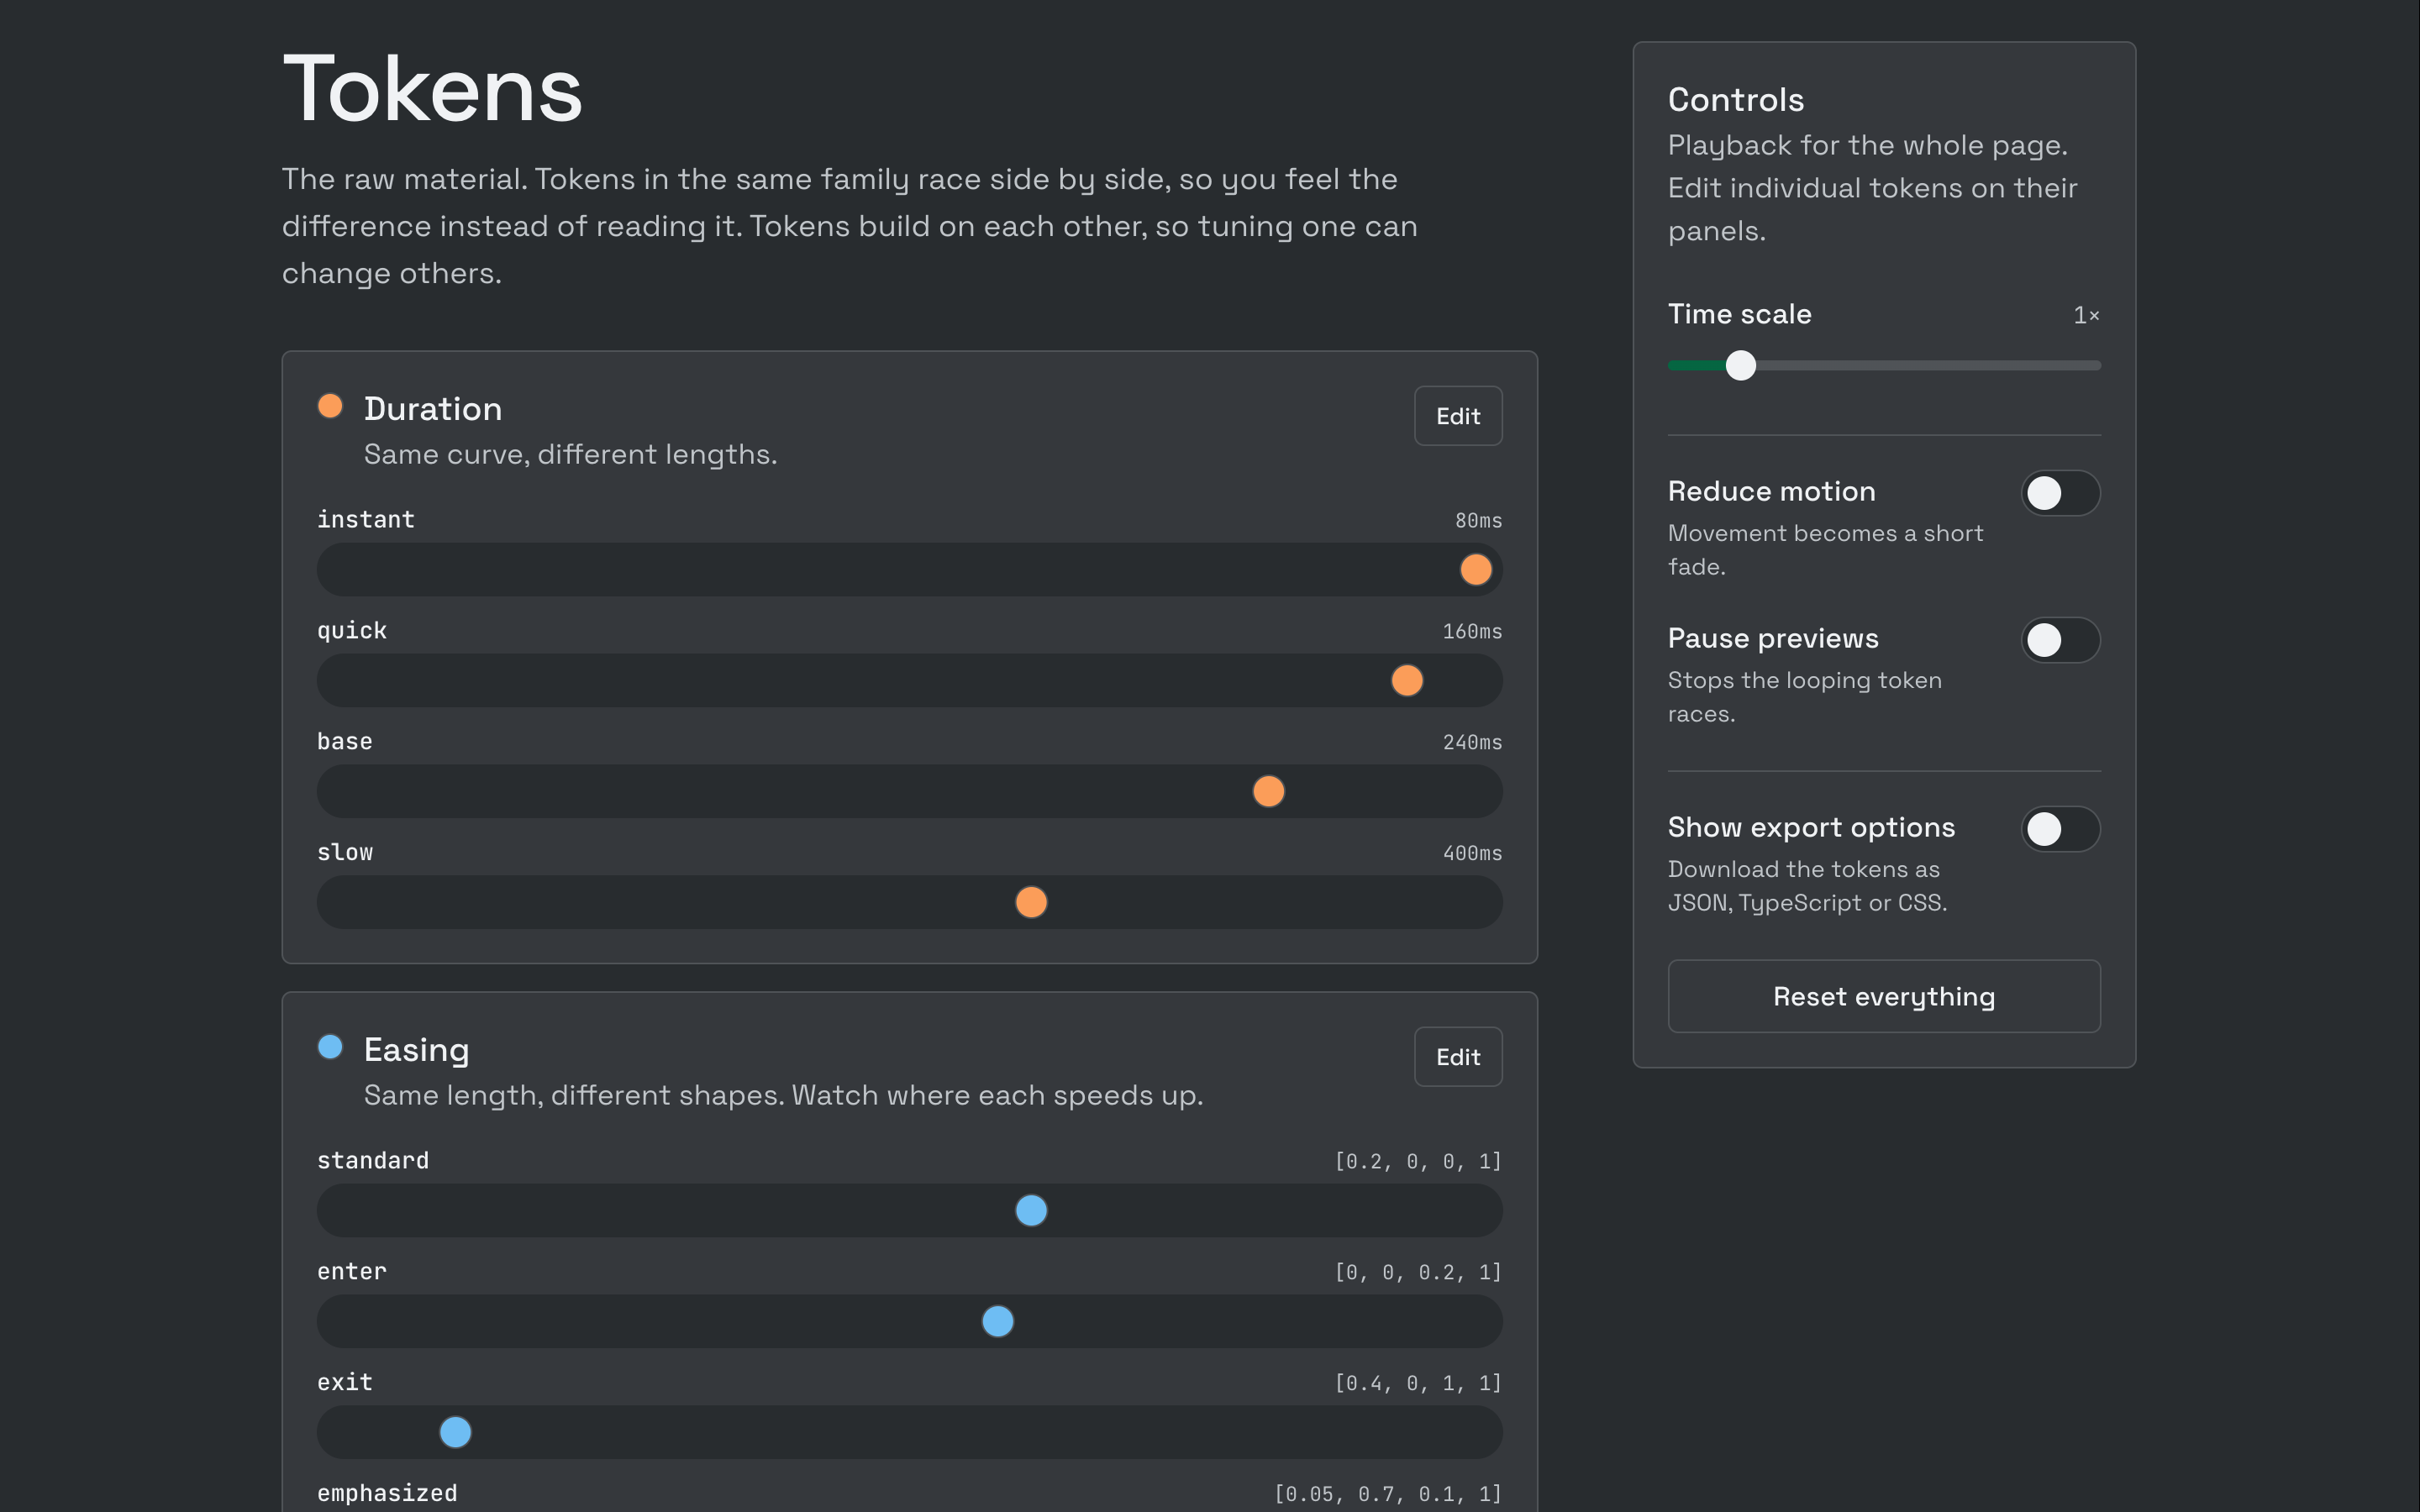Click the 'slow' token label
The width and height of the screenshot is (2420, 1512).
[x=345, y=853]
